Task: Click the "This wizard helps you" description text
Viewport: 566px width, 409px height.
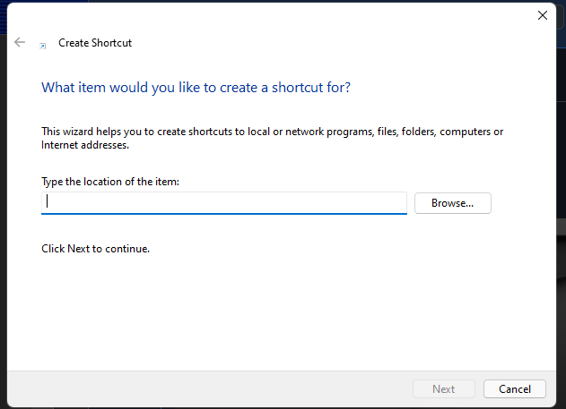Action: [272, 138]
